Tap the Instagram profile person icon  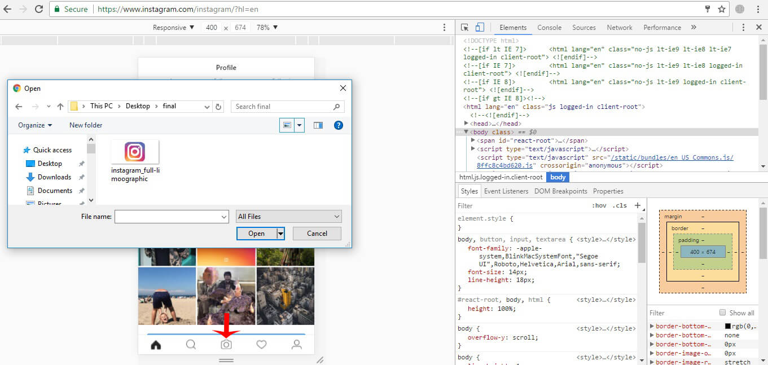point(296,345)
